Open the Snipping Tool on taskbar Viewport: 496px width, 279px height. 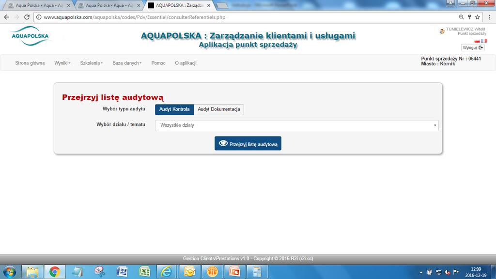(x=100, y=272)
